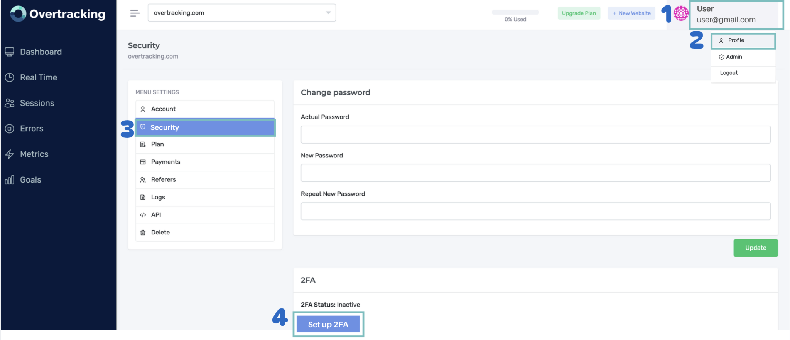Open the overtracking.com website selector
Viewport: 790px width, 340px height.
coord(241,13)
